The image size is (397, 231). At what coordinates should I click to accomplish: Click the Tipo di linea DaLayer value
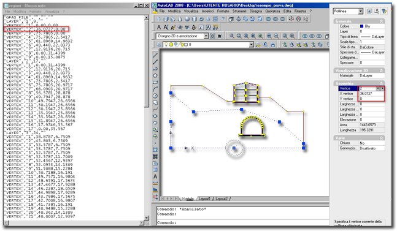(372, 37)
